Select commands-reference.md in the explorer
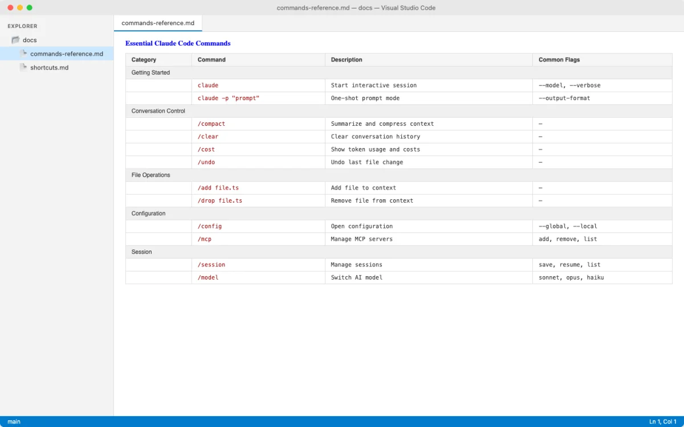The height and width of the screenshot is (427, 684). 57,54
